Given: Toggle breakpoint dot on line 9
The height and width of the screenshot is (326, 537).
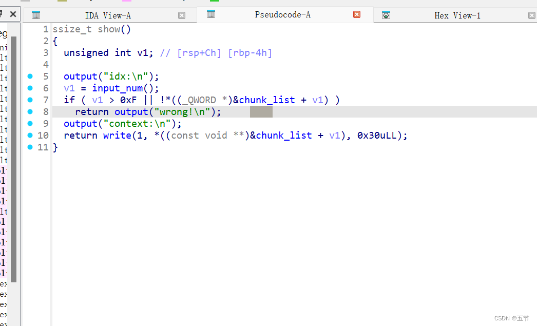Looking at the screenshot, I should click(x=30, y=123).
